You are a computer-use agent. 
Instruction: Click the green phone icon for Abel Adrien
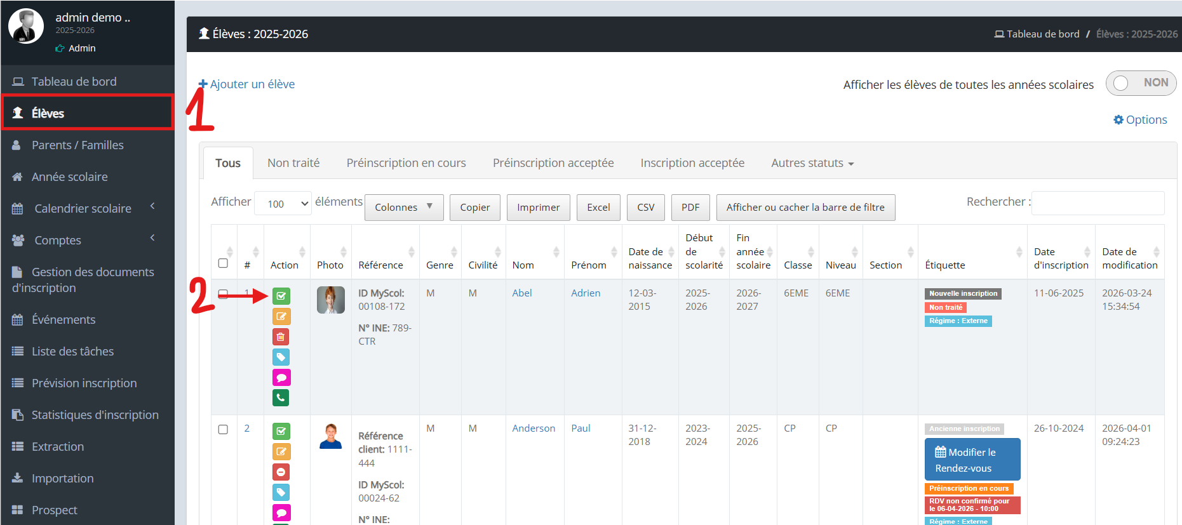point(281,397)
